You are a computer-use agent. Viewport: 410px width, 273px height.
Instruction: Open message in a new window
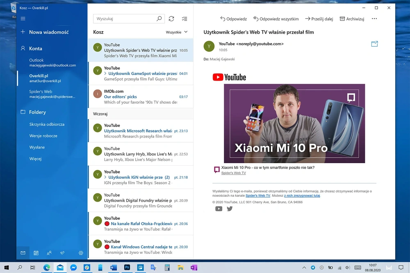[x=374, y=44]
